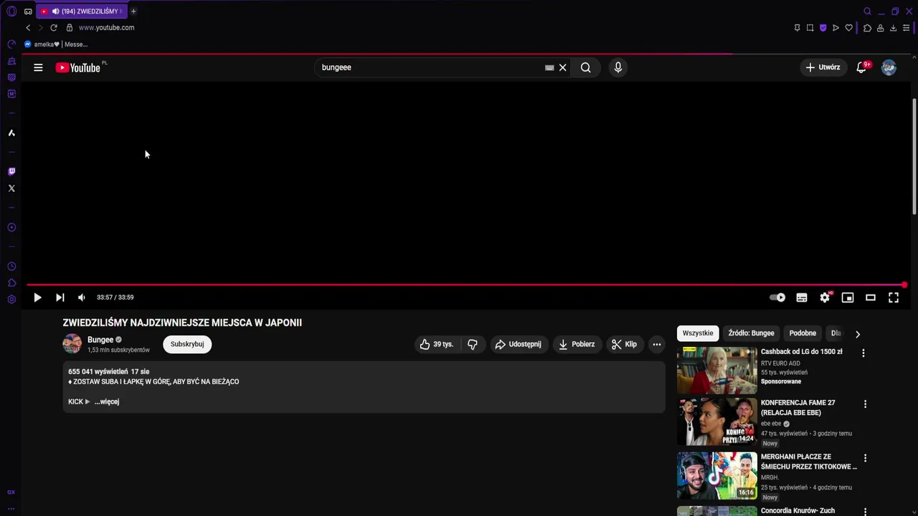Viewport: 918px width, 516px height.
Task: Select the Podobne filter chip
Action: pyautogui.click(x=803, y=333)
